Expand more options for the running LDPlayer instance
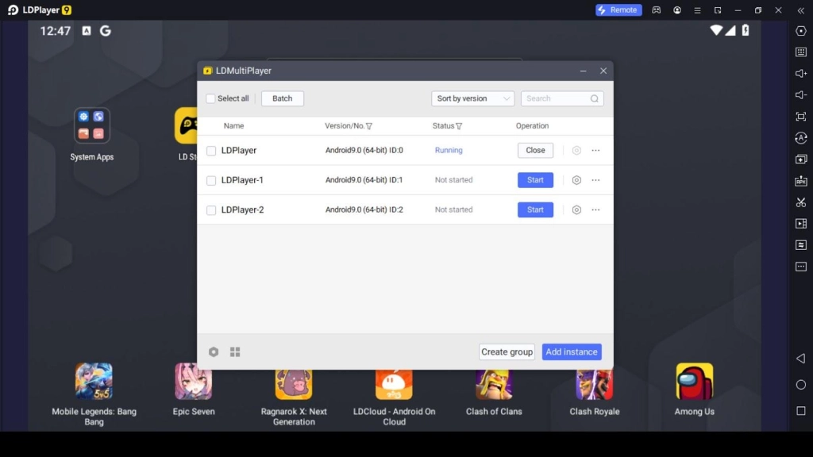The width and height of the screenshot is (813, 457). 596,150
